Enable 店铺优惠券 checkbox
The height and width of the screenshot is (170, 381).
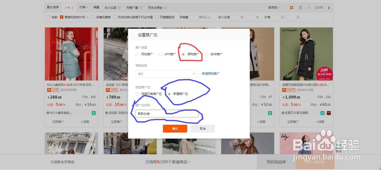93,17
